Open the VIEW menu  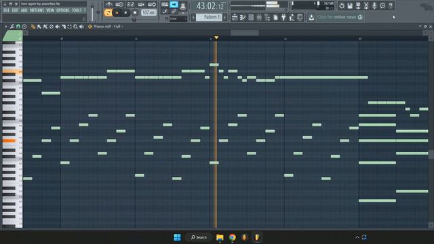tap(50, 11)
